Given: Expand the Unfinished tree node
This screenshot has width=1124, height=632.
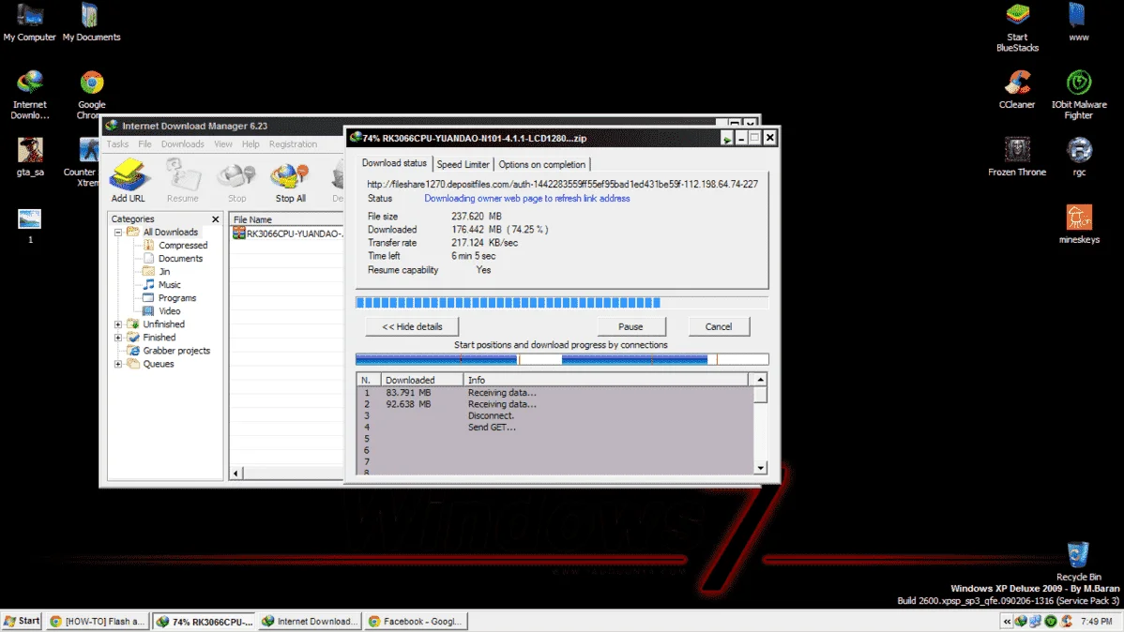Looking at the screenshot, I should 118,324.
